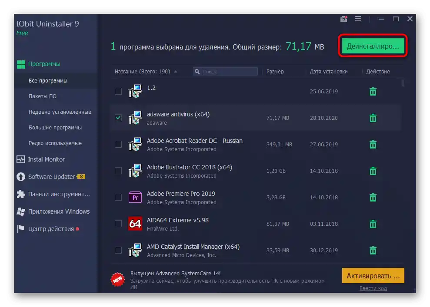Click the AIDA64 red 64 app icon

135,224
